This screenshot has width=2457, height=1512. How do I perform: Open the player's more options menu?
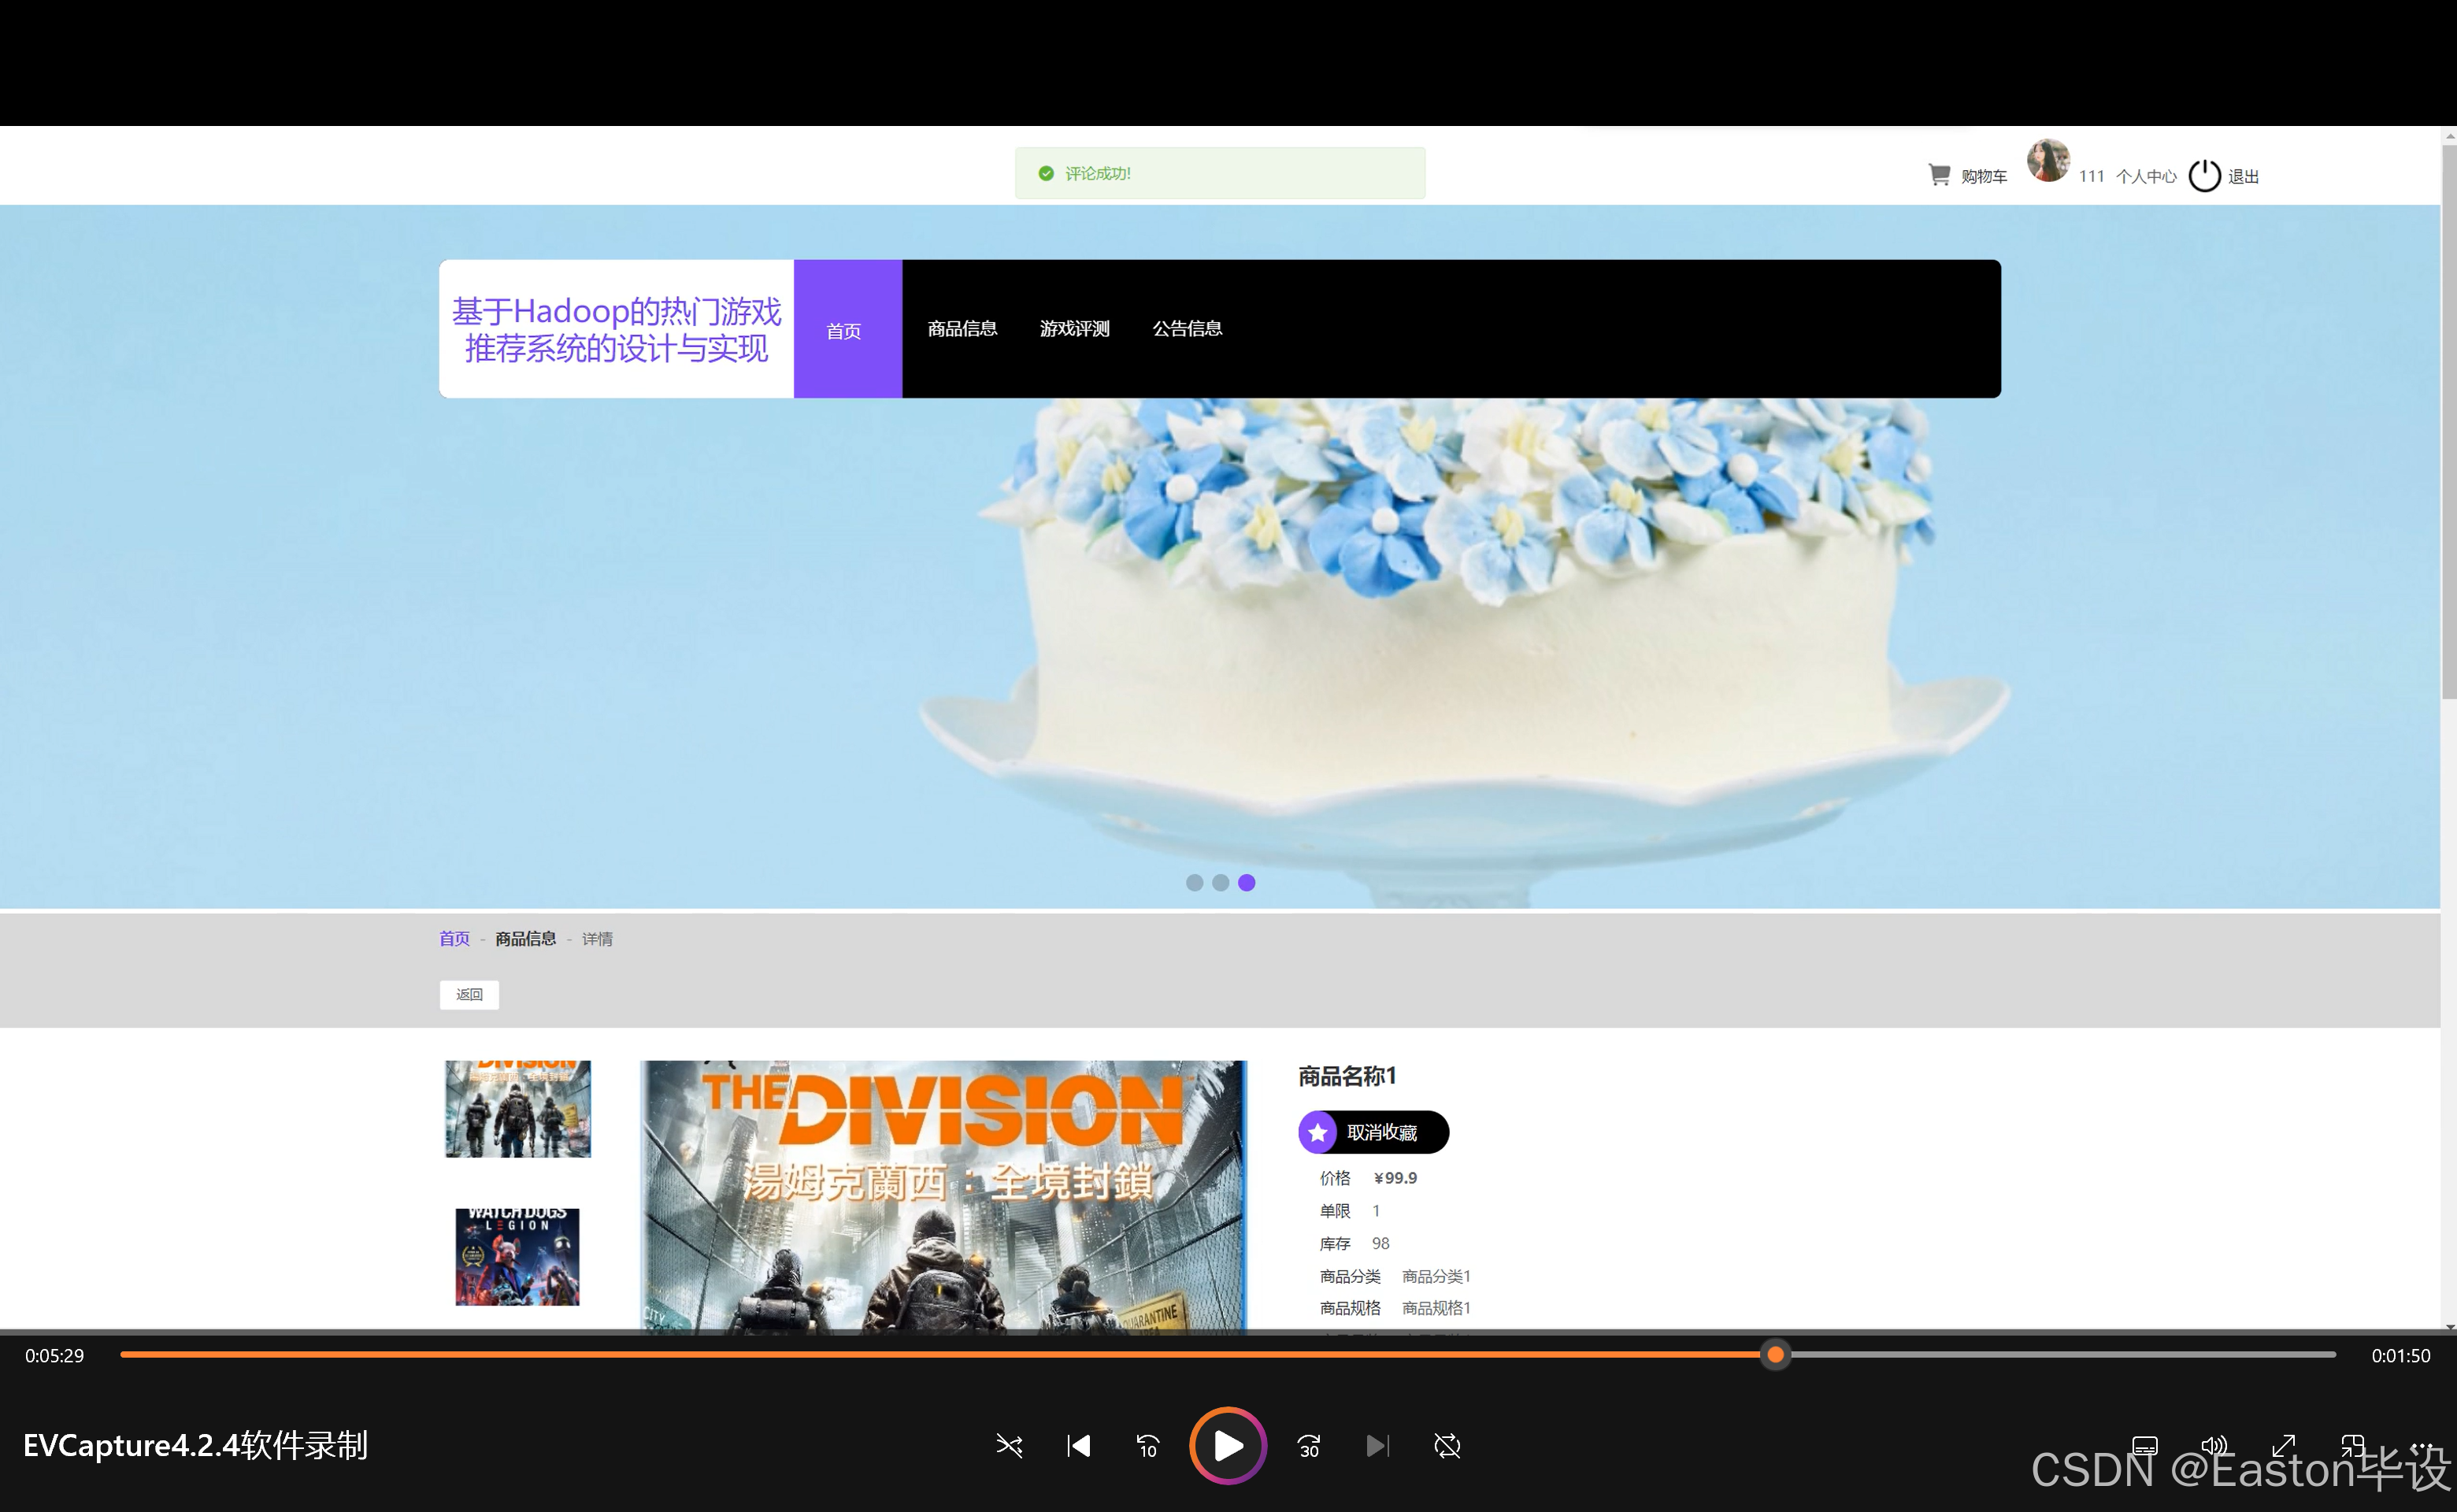(x=2422, y=1445)
